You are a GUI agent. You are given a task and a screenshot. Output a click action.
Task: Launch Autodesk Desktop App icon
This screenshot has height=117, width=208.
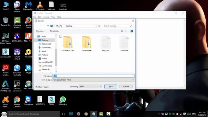(6, 86)
